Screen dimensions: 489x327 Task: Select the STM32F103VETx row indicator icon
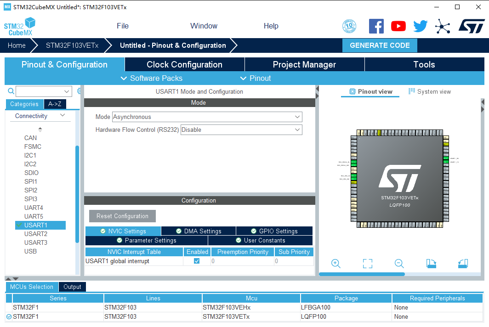9,317
